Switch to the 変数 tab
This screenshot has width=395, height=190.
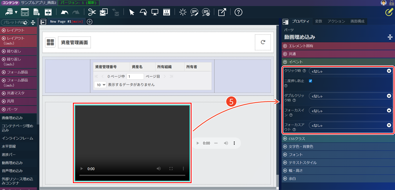point(318,21)
